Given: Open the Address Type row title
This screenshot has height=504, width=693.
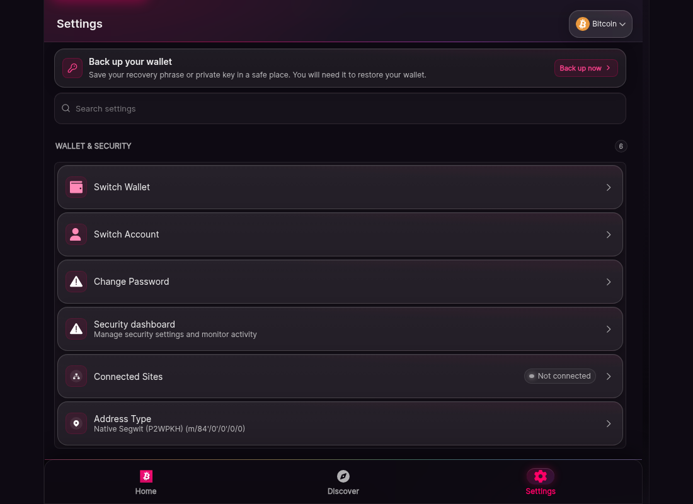Looking at the screenshot, I should point(122,419).
